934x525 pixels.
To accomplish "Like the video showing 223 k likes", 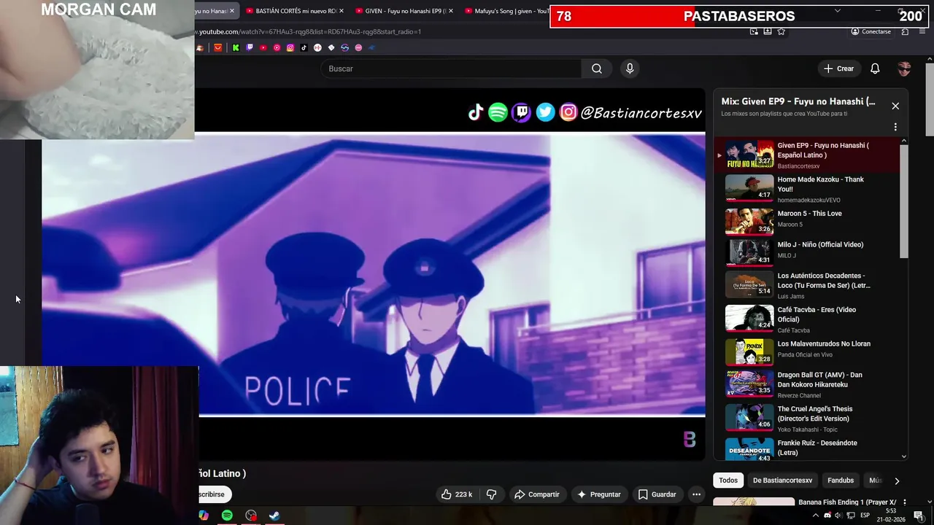I will point(456,494).
